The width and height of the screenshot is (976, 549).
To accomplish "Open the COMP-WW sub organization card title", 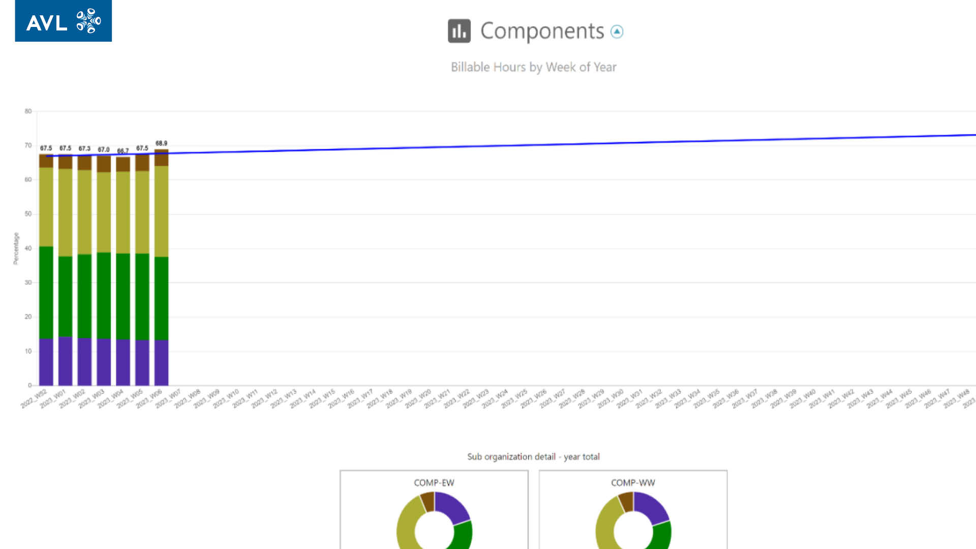I will (632, 482).
